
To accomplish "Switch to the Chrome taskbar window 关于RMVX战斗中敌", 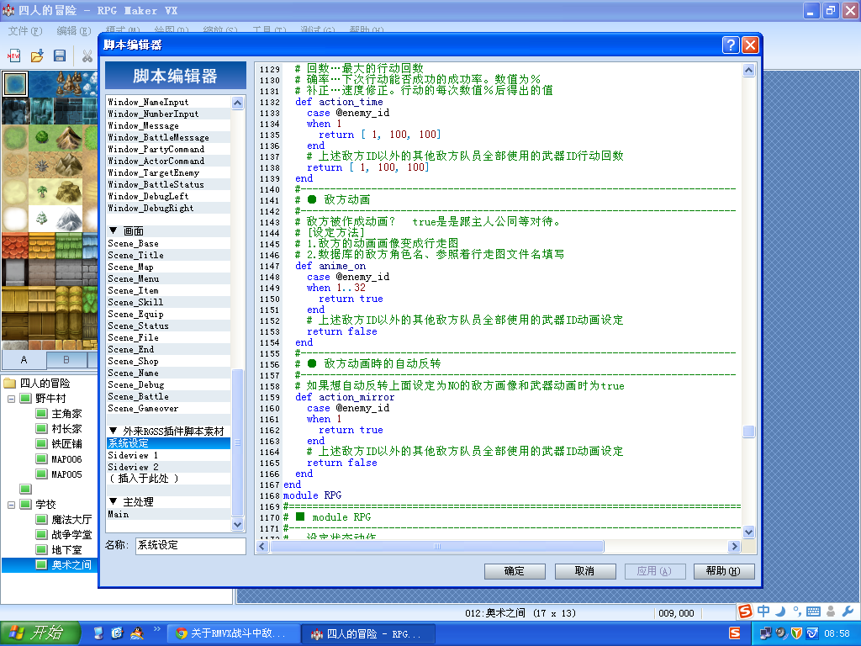I will coord(233,633).
